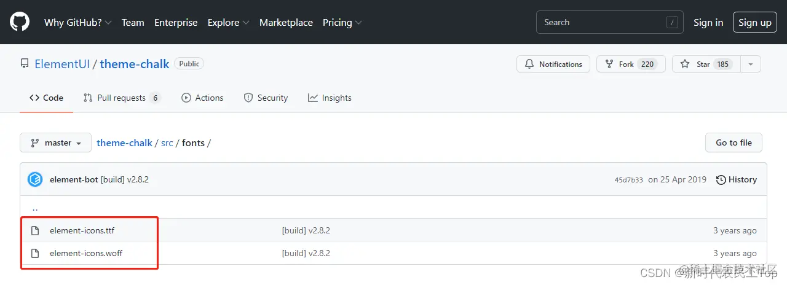The height and width of the screenshot is (285, 787).
Task: Open the GitHub Octocat logo homepage
Action: pyautogui.click(x=20, y=22)
